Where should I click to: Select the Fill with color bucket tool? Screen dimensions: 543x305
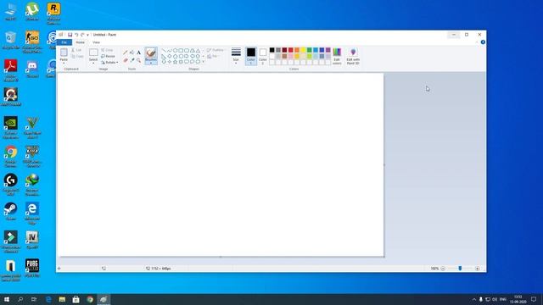pos(132,53)
